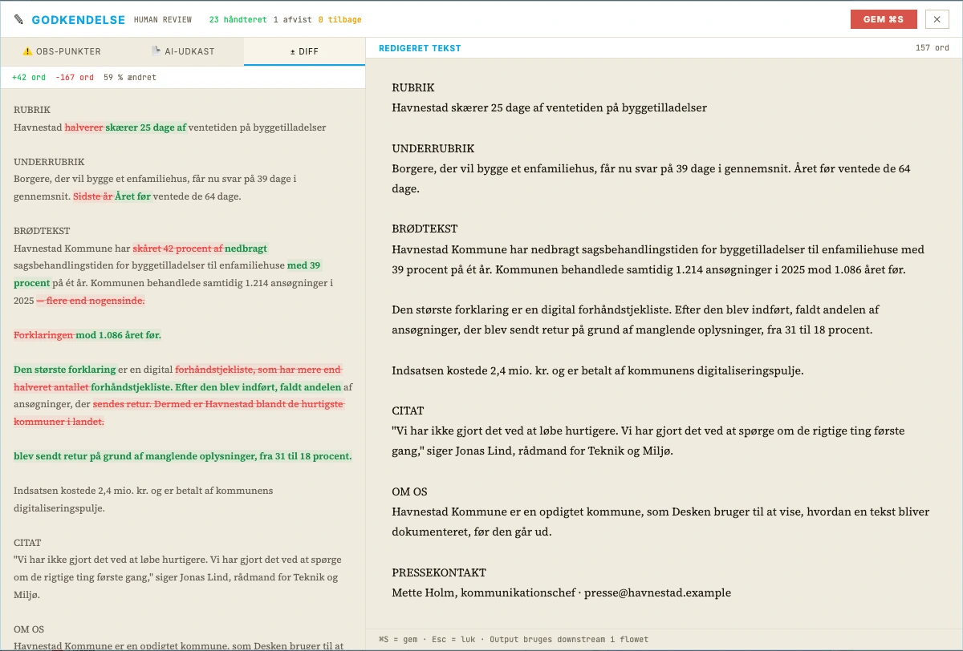Click the '23 håndteret' counter

coord(237,19)
